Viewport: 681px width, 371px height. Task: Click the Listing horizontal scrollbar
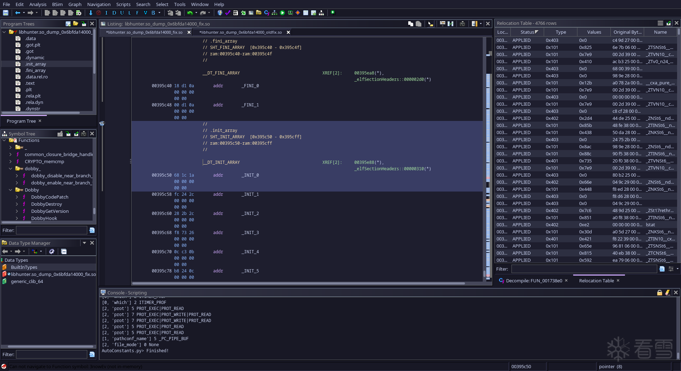click(298, 283)
